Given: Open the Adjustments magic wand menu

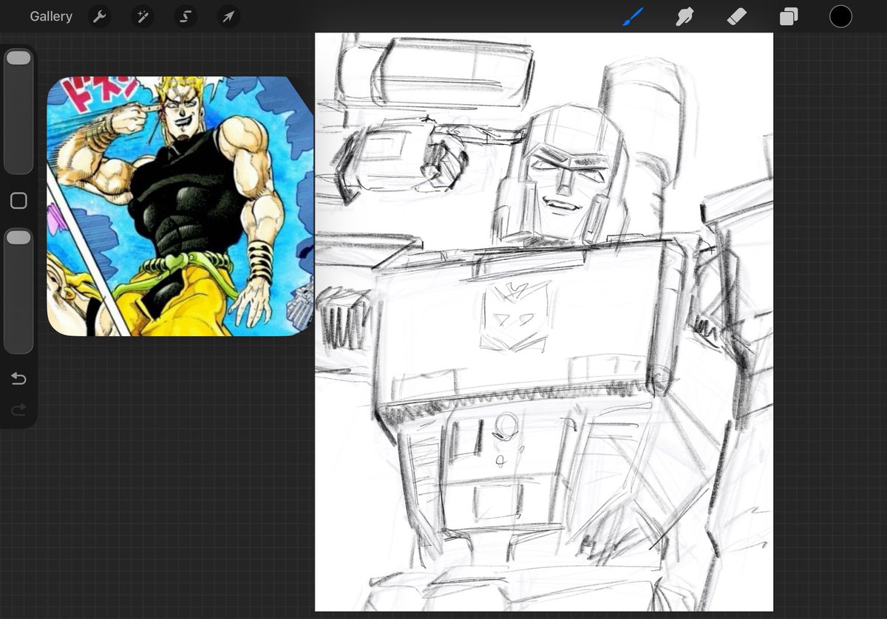Looking at the screenshot, I should (142, 16).
